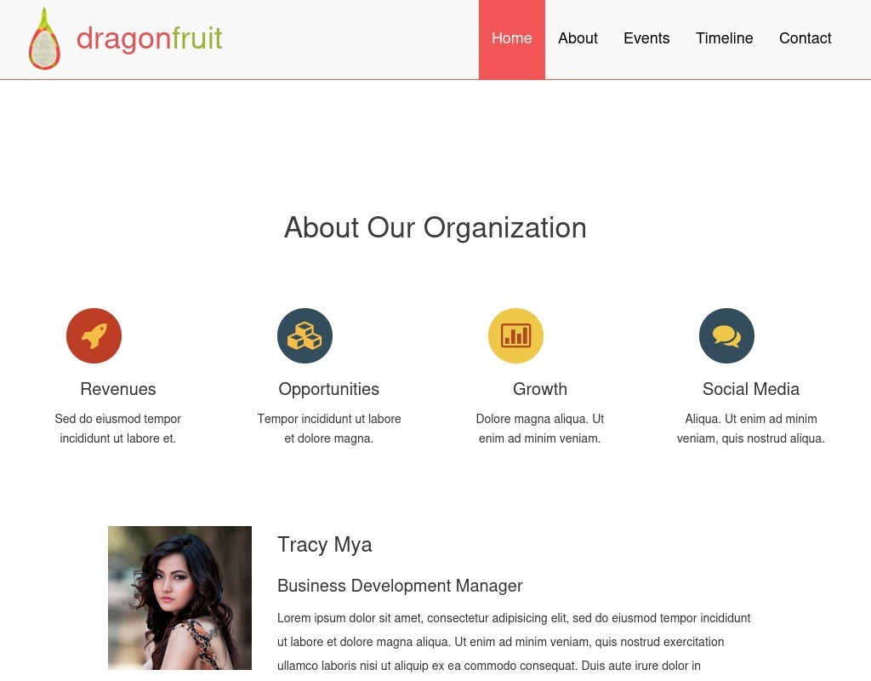871x681 pixels.
Task: Click the yellow bar chart Growth icon
Action: click(x=515, y=335)
